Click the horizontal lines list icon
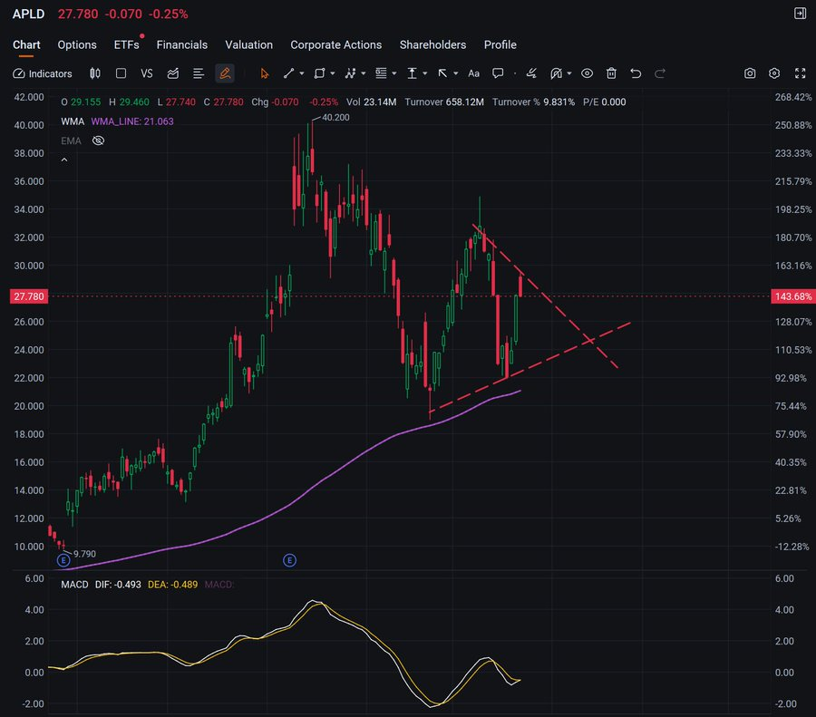The image size is (816, 717). coord(199,73)
